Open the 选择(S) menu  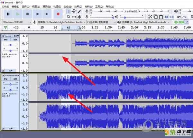coord(26,6)
